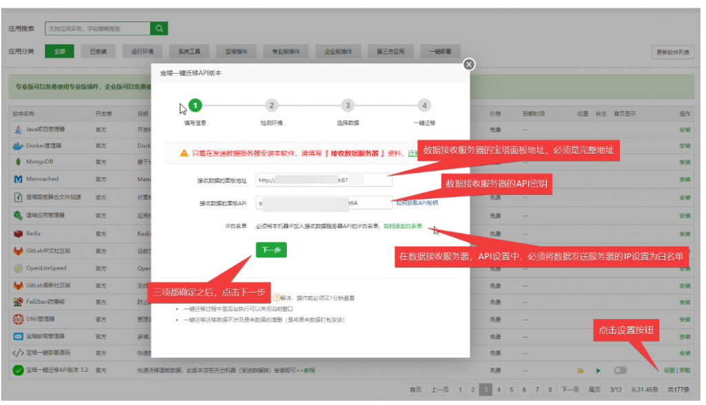Toggle 首页显示 switch for 宝塔一键迁移API版本
Screen dimensions: 706x405
[620, 371]
